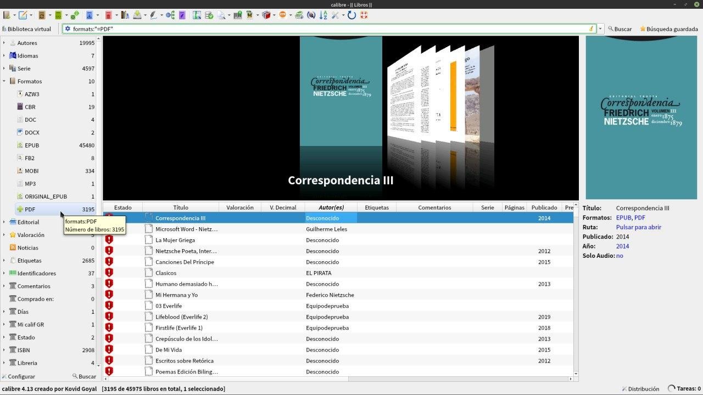The width and height of the screenshot is (703, 395).
Task: Click the book list horizontal scrollbar
Action: pos(337,379)
